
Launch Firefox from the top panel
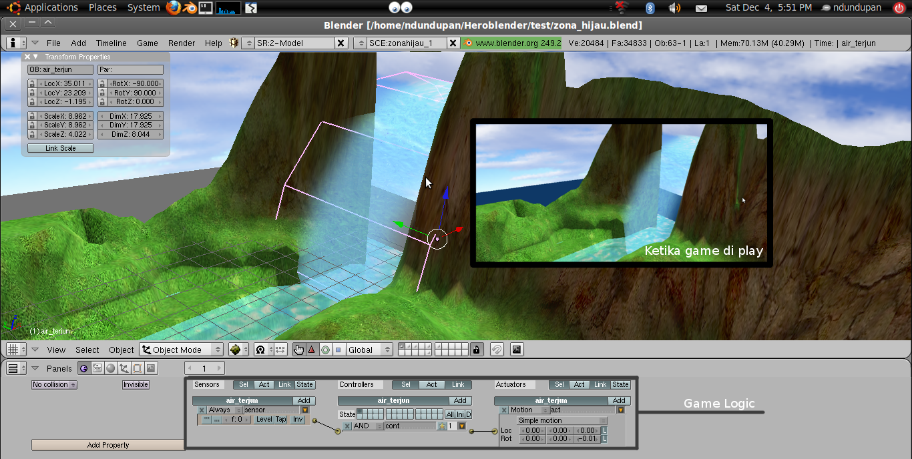pos(174,8)
